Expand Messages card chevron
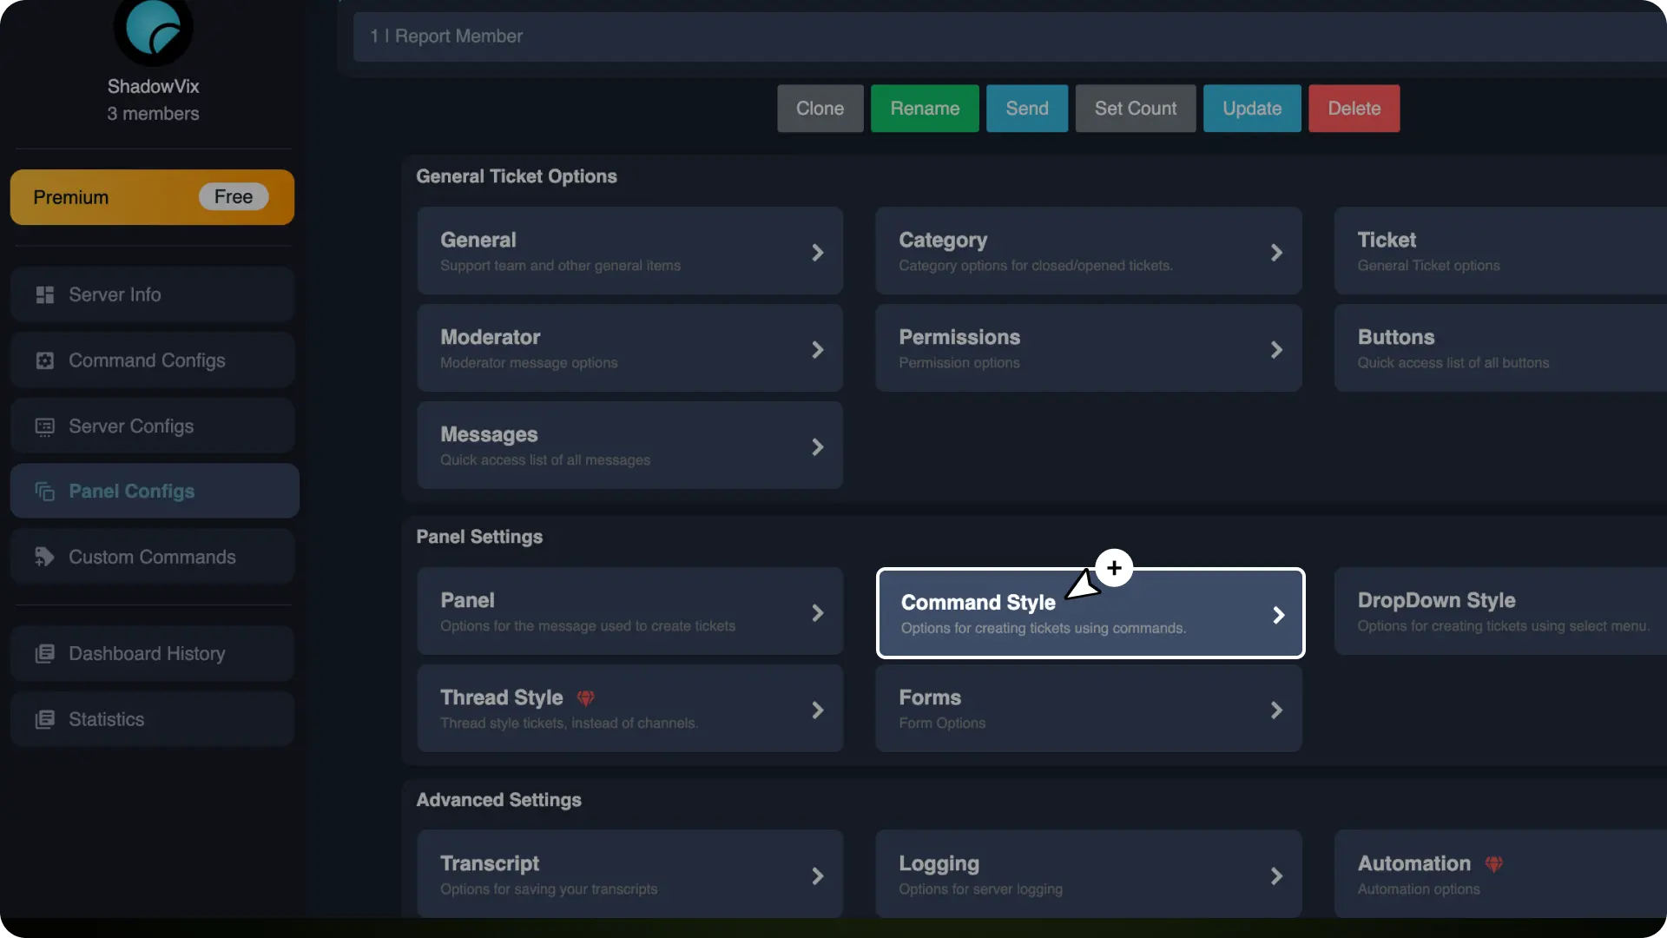The image size is (1667, 938). pos(817,447)
